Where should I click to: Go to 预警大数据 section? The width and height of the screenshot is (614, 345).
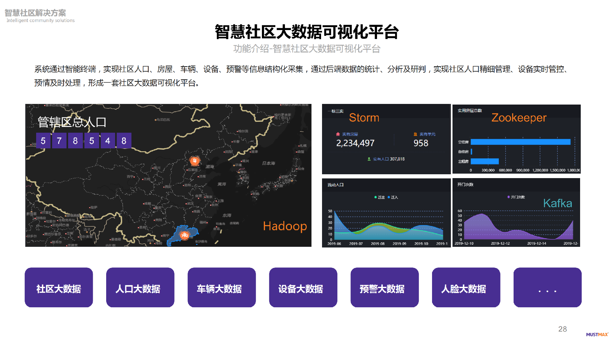pyautogui.click(x=384, y=288)
